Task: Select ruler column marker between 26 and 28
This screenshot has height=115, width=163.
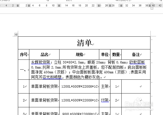Action: pos(110,6)
